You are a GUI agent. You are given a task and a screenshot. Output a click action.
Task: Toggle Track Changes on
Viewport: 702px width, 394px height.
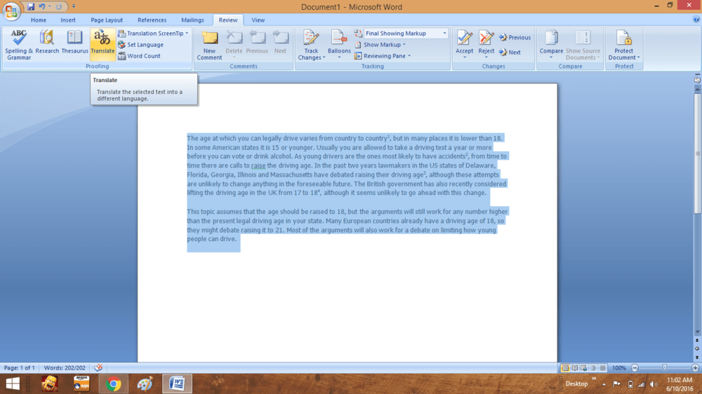[x=311, y=45]
